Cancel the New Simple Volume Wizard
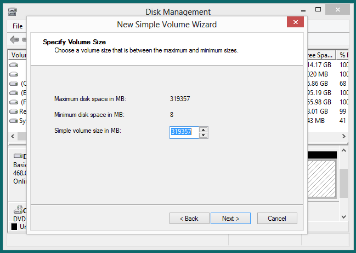Image resolution: width=356 pixels, height=253 pixels. coord(277,219)
